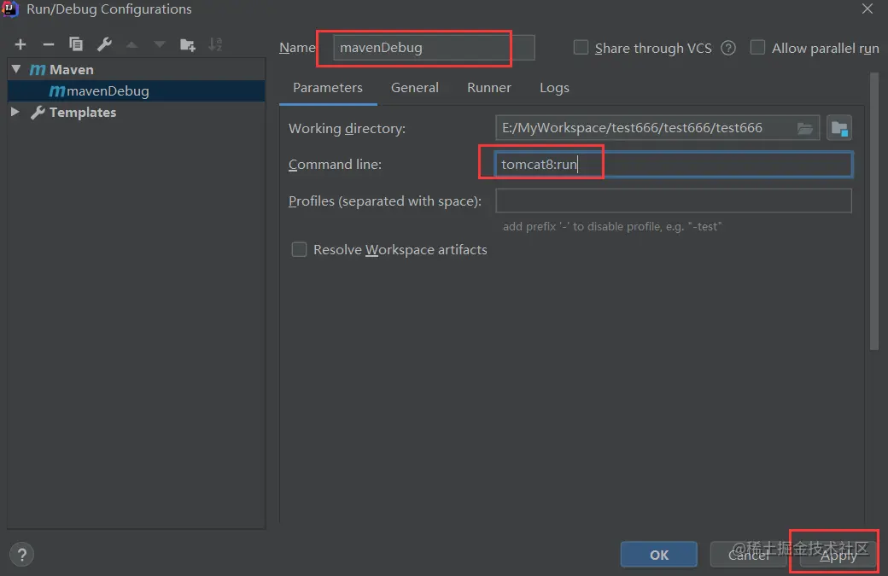Add a new configuration with plus icon

(20, 44)
